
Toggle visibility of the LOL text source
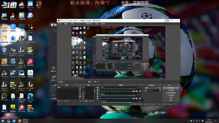coord(95,90)
